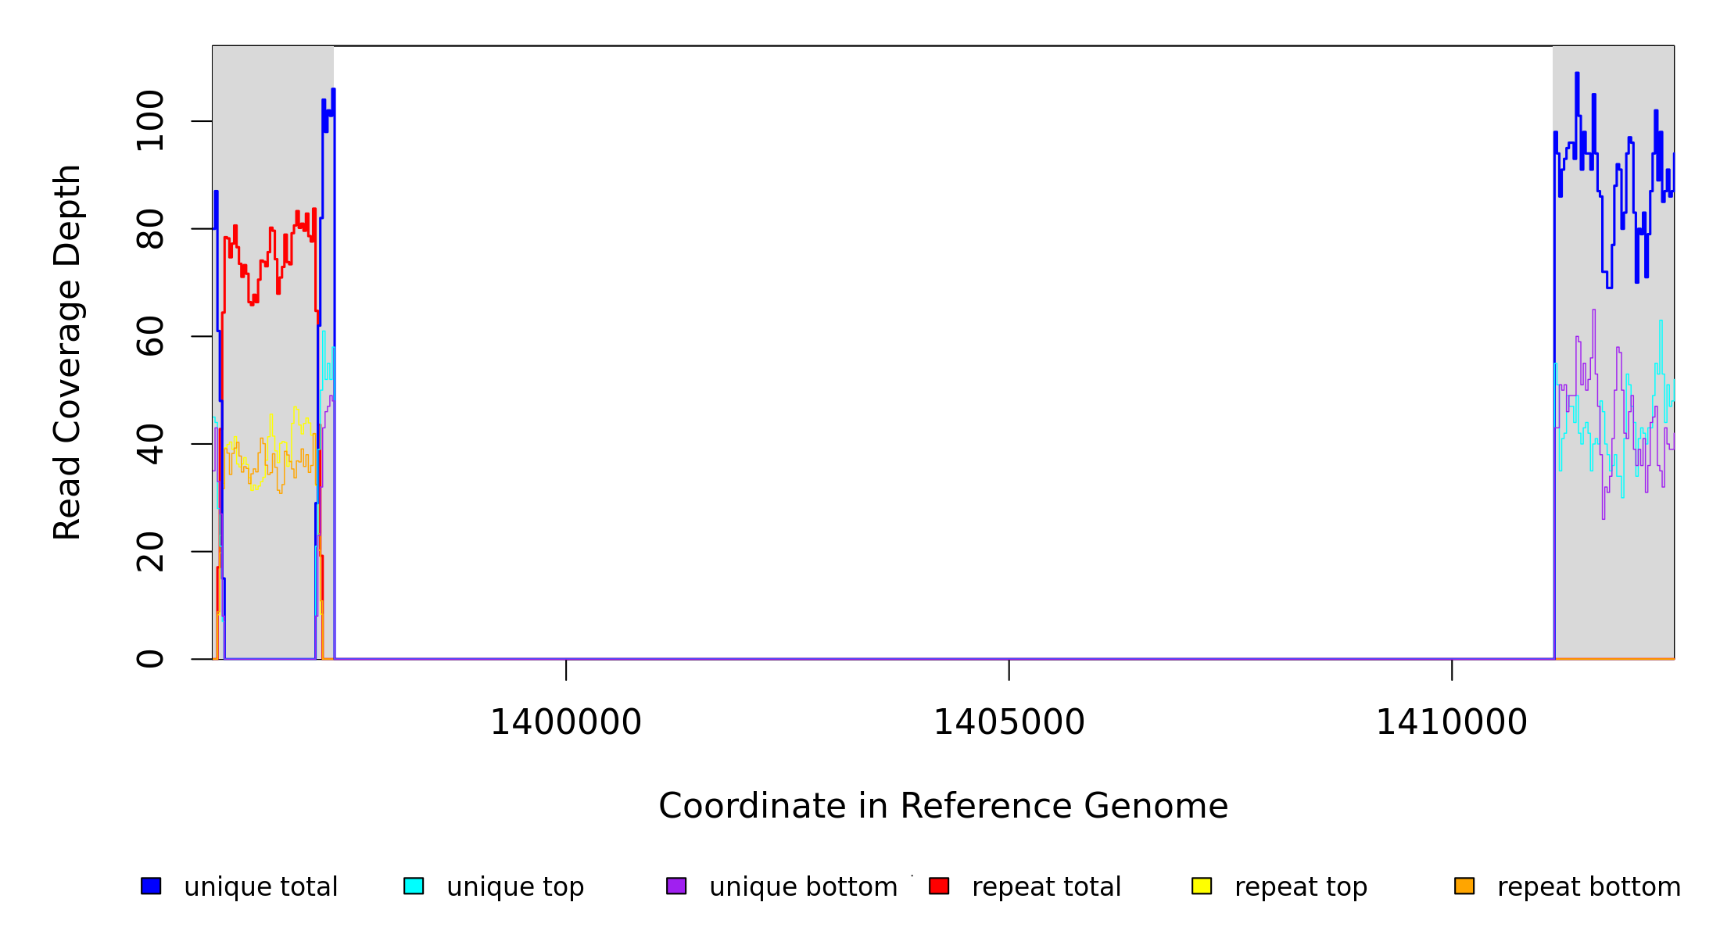Select the "unique bottom" legend label
The width and height of the screenshot is (1720, 938).
coord(803,887)
